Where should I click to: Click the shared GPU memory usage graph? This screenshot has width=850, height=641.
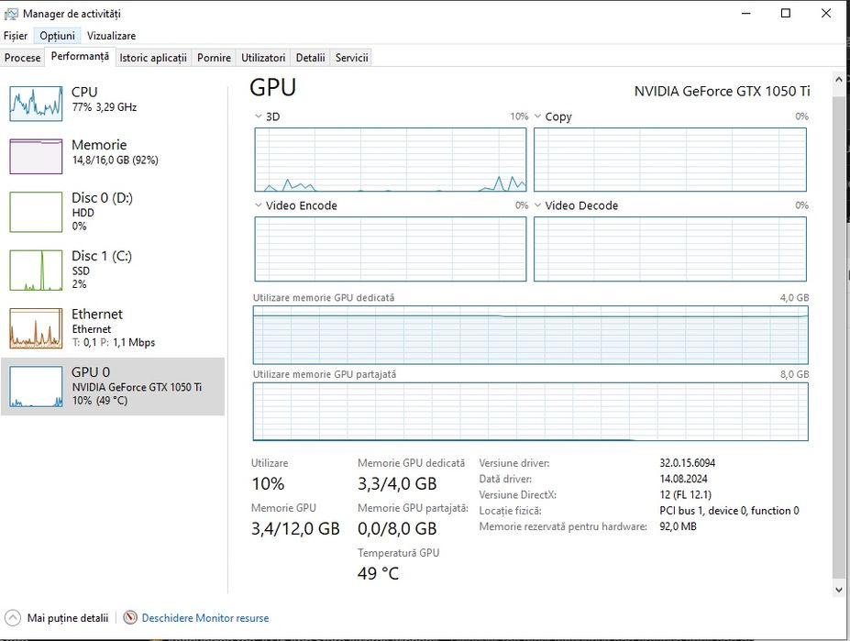click(x=530, y=412)
